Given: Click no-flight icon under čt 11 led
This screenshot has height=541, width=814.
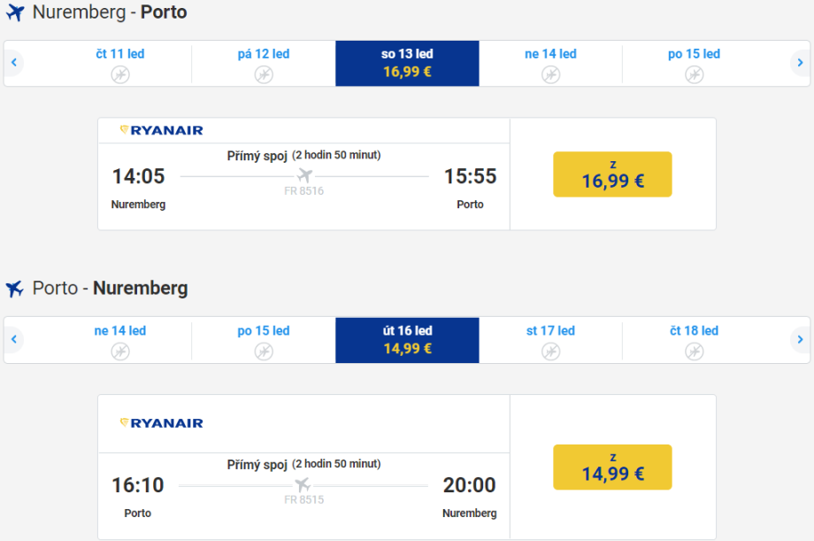Looking at the screenshot, I should click(x=120, y=74).
